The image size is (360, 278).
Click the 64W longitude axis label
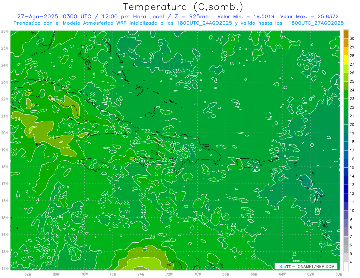point(282,274)
